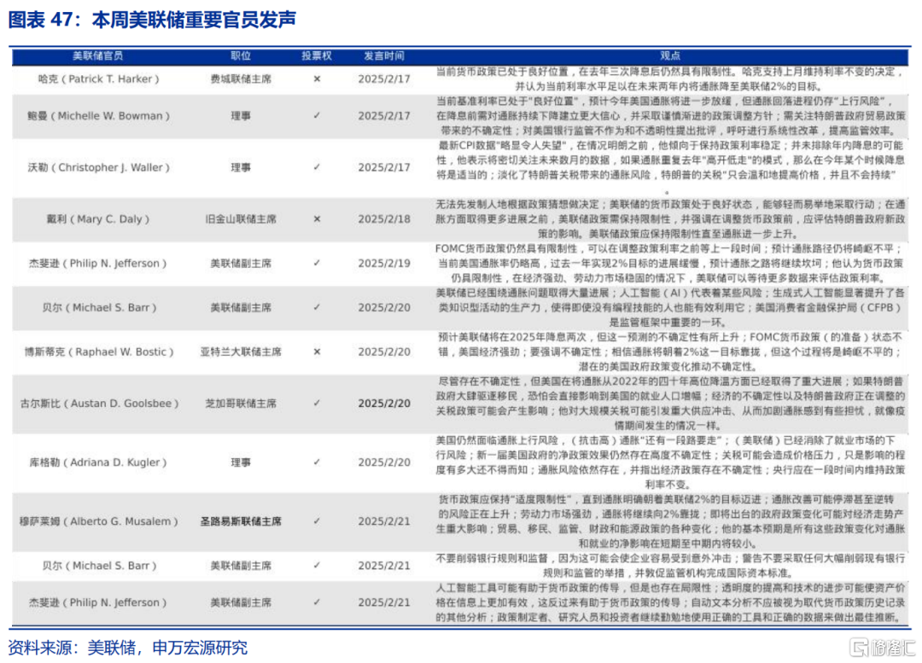Click the date 2025/2/21 in the Musalem row
Viewport: 922px width, 663px height.
[384, 521]
